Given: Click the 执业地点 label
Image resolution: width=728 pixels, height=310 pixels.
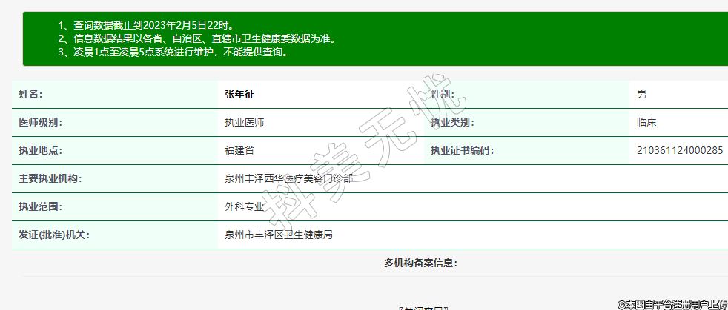Looking at the screenshot, I should [41, 150].
